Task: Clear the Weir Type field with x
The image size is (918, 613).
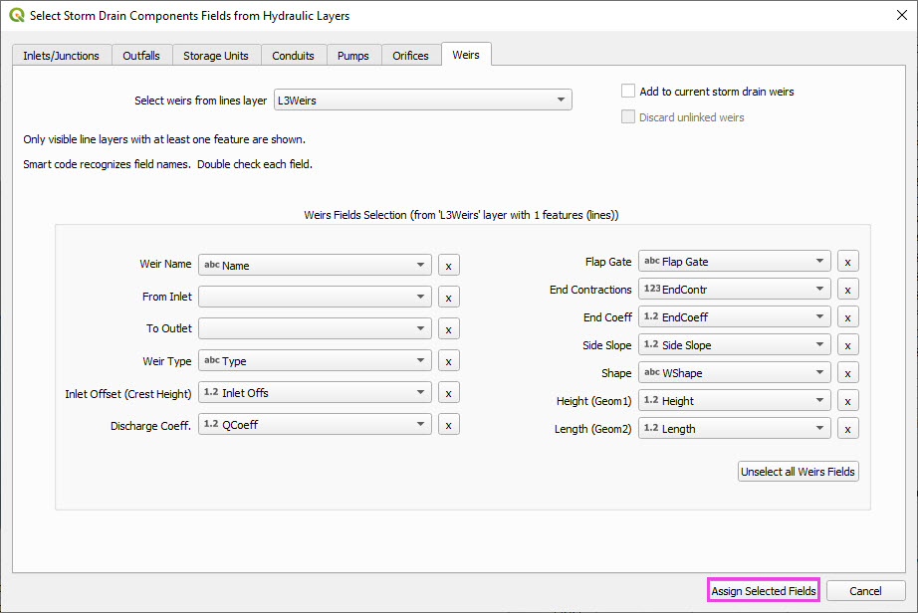Action: (448, 361)
